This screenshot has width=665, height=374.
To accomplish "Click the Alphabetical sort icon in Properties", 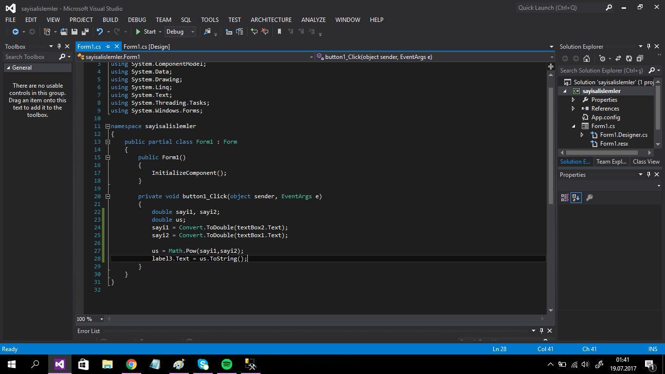I will (x=576, y=198).
